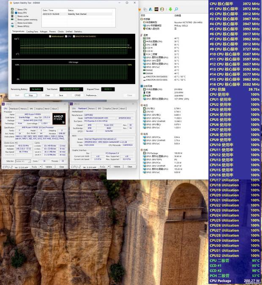Uncheck the Stress FPU option
Screen dimensions: 262x285
(16, 13)
